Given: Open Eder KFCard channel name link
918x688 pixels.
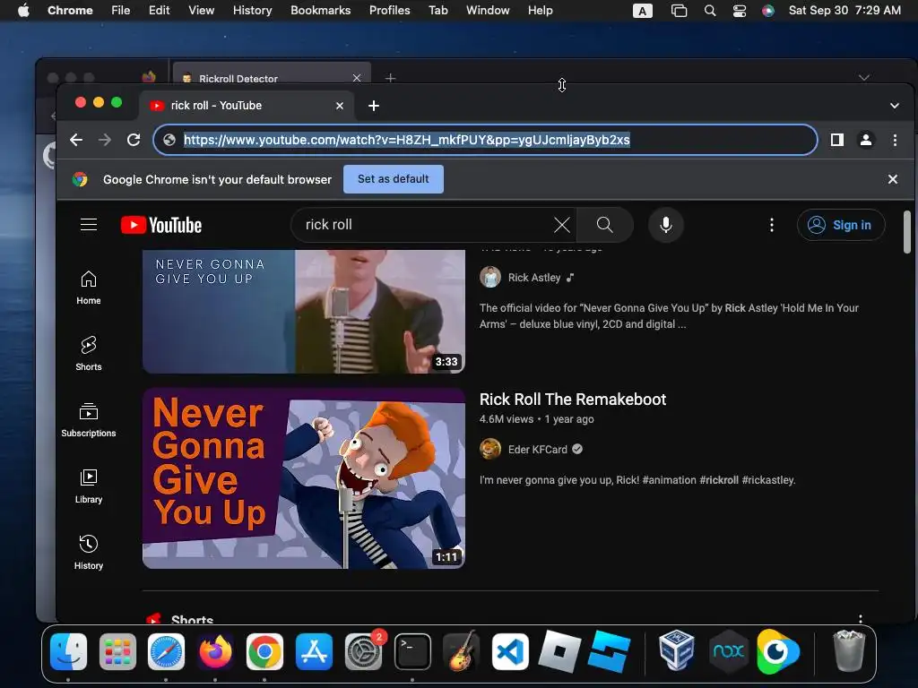Looking at the screenshot, I should [x=538, y=450].
